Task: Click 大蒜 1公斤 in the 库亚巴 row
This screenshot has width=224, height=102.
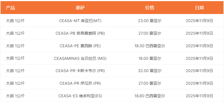Action: (15, 21)
